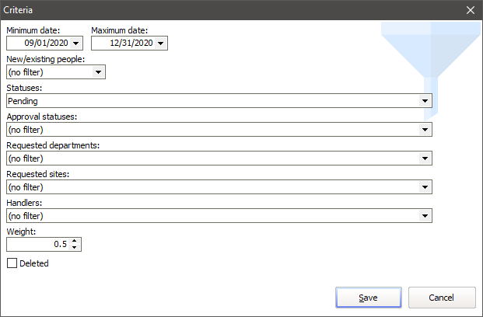Open the Minimum date calendar dropdown
Viewport: 483px width, 317px height.
pyautogui.click(x=76, y=44)
